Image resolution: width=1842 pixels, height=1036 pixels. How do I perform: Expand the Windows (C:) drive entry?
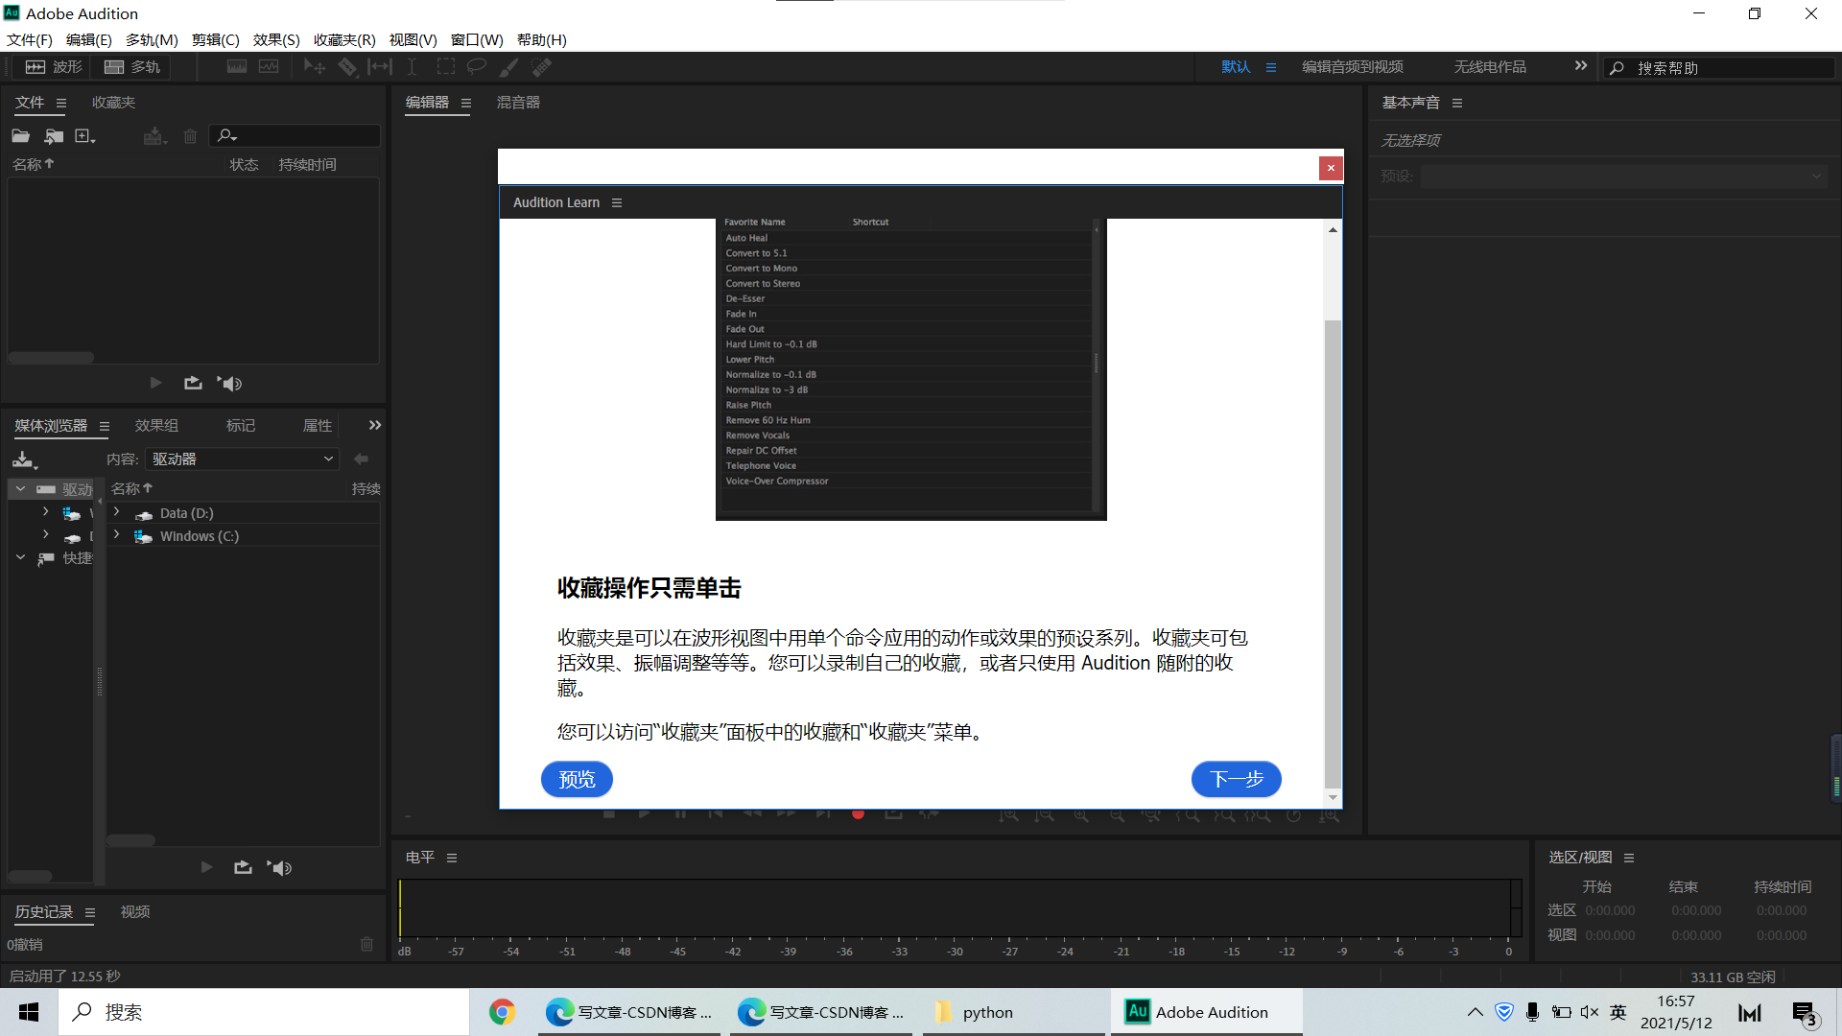(117, 536)
